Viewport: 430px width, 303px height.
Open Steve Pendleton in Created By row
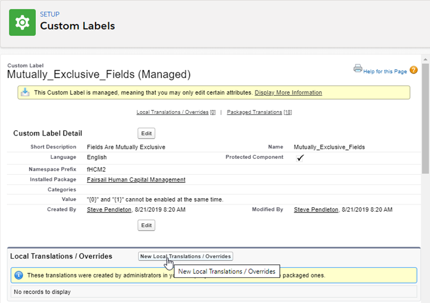109,210
